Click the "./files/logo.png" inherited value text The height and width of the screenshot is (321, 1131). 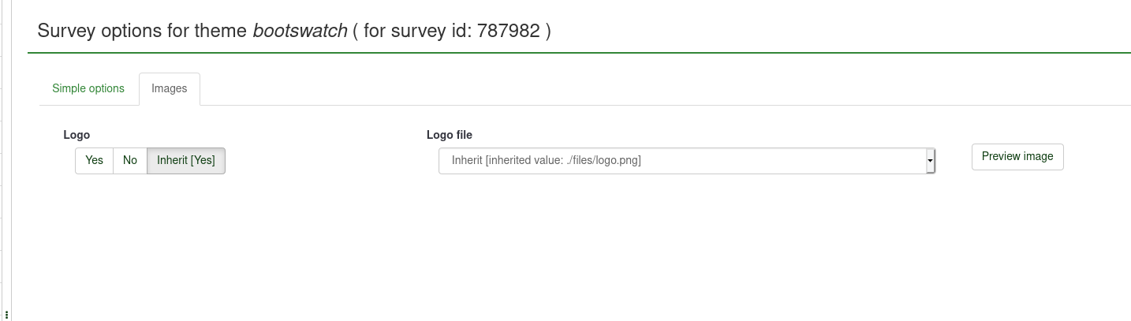coord(603,161)
